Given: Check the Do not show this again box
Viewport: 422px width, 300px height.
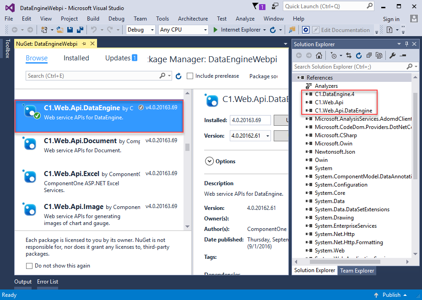Looking at the screenshot, I should click(29, 266).
